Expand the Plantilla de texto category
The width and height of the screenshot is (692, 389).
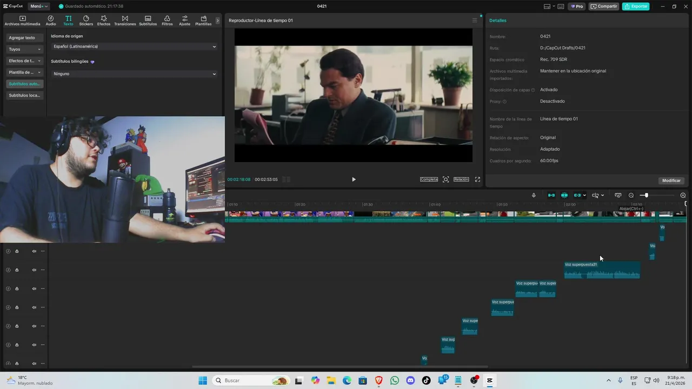(x=25, y=72)
